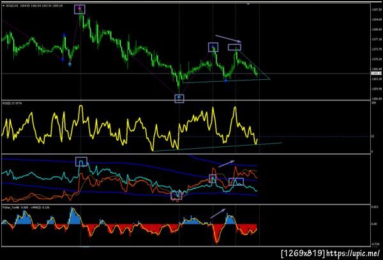Viewport: 383px width, 260px height.
Task: Select the light-blue up arrow beneath the early dip
Action: (70, 64)
